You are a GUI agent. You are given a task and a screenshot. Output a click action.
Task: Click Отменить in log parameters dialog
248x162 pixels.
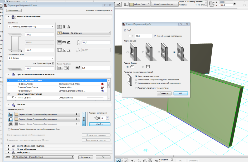(164, 93)
